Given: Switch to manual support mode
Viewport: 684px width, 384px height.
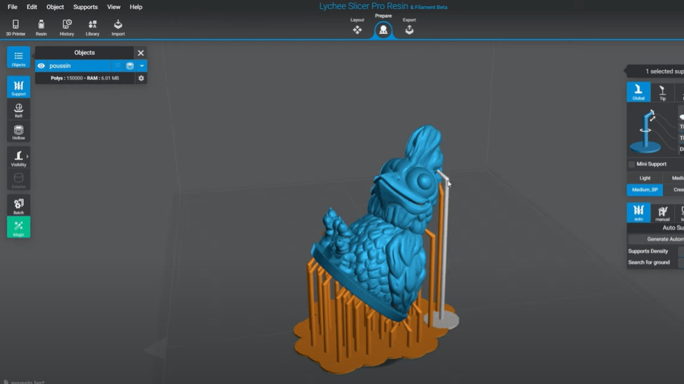Looking at the screenshot, I should [x=662, y=211].
